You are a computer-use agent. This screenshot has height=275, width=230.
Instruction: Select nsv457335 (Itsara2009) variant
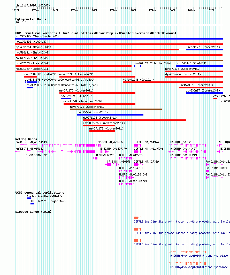pos(73,66)
